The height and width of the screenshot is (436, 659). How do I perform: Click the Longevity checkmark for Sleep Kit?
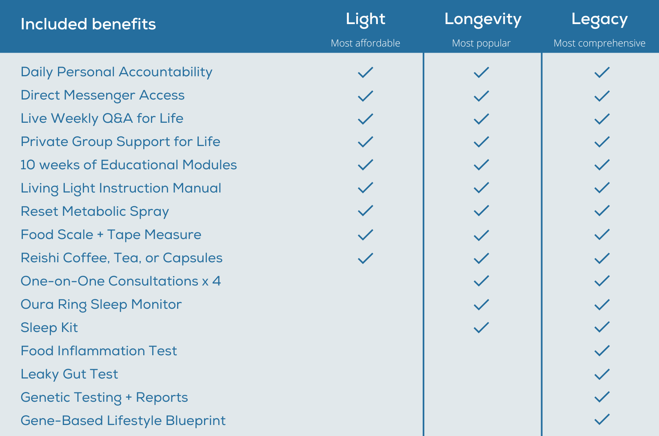[x=481, y=328]
